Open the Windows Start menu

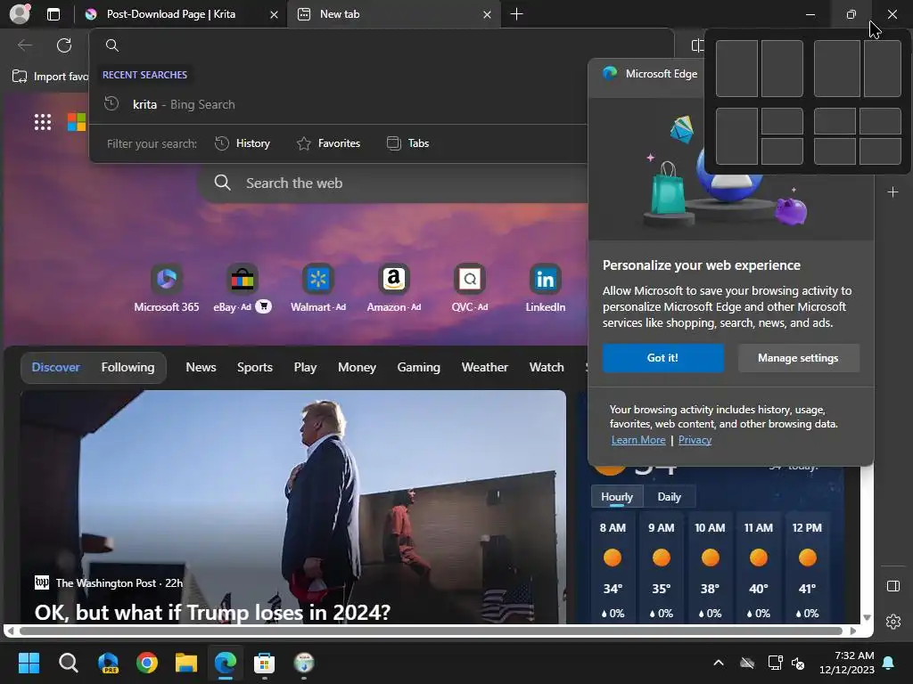(x=29, y=663)
